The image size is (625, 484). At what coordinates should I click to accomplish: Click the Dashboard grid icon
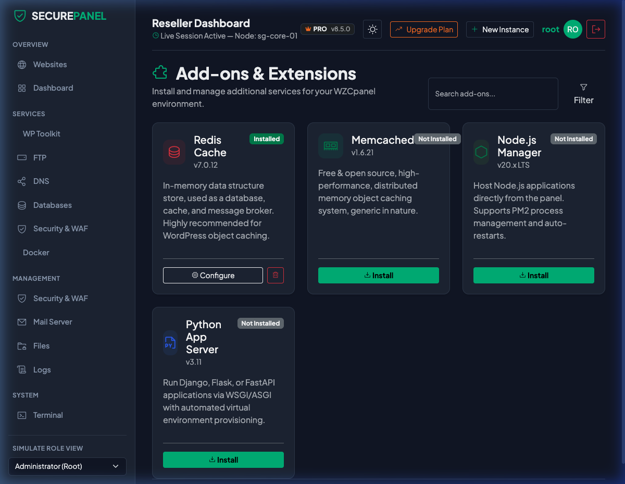[22, 88]
